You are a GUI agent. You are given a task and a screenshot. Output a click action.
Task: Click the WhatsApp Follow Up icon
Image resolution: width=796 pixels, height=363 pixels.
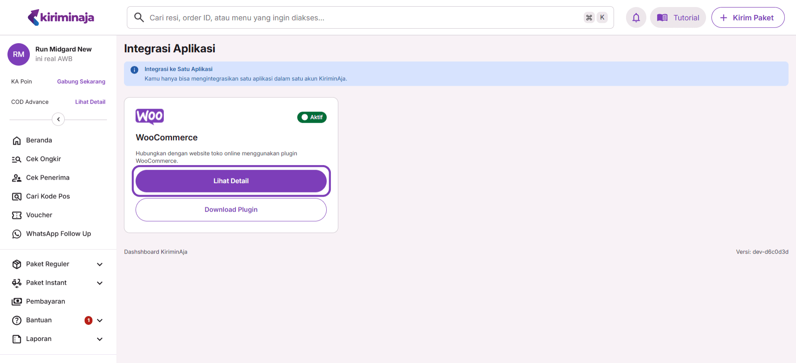pos(17,234)
